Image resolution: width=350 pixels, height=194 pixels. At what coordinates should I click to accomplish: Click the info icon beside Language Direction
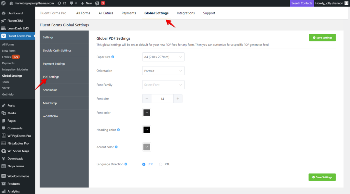(126, 164)
